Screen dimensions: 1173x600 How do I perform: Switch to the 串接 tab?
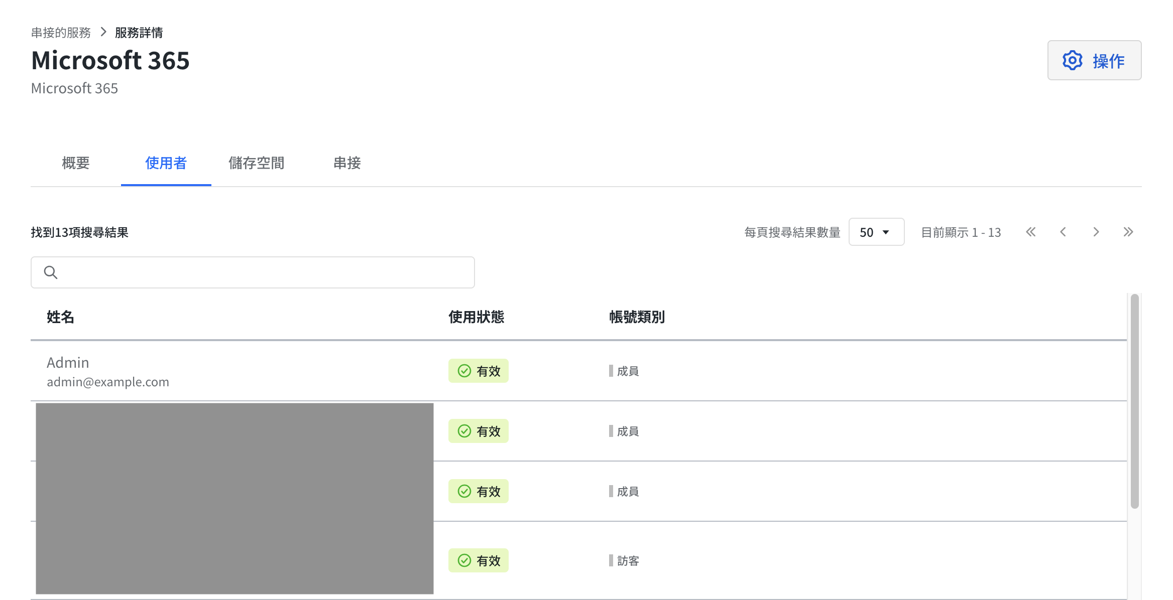(x=347, y=163)
